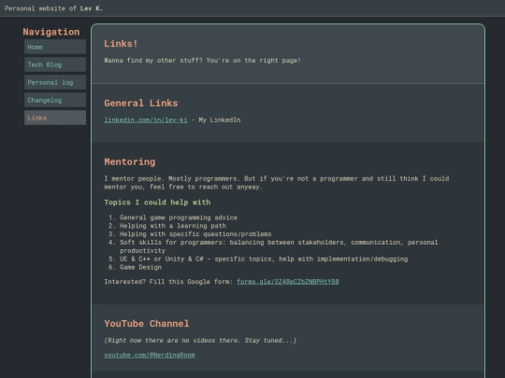Click list item 'General game programming advice'
This screenshot has width=505, height=378.
179,217
